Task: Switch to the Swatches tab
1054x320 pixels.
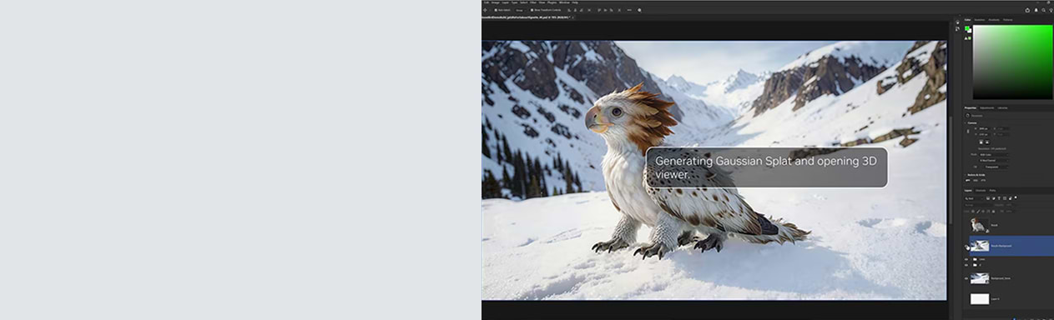Action: [980, 19]
